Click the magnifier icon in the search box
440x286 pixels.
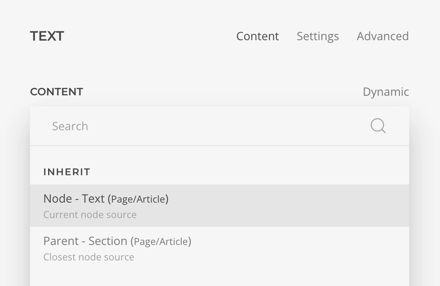click(378, 126)
